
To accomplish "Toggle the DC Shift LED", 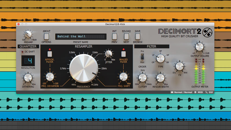I will click(23, 52).
